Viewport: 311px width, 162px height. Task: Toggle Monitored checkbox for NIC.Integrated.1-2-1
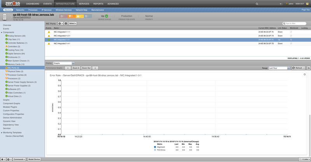(291, 36)
